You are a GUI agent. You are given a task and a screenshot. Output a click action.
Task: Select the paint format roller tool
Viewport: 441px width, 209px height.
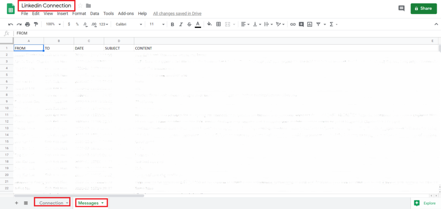[36, 24]
